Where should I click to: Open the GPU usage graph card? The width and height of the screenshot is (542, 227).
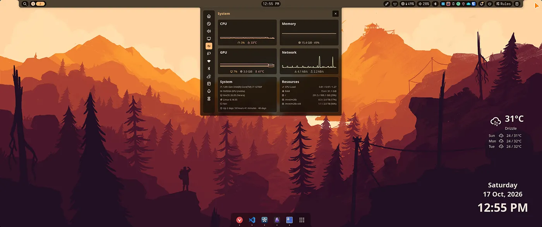click(247, 61)
